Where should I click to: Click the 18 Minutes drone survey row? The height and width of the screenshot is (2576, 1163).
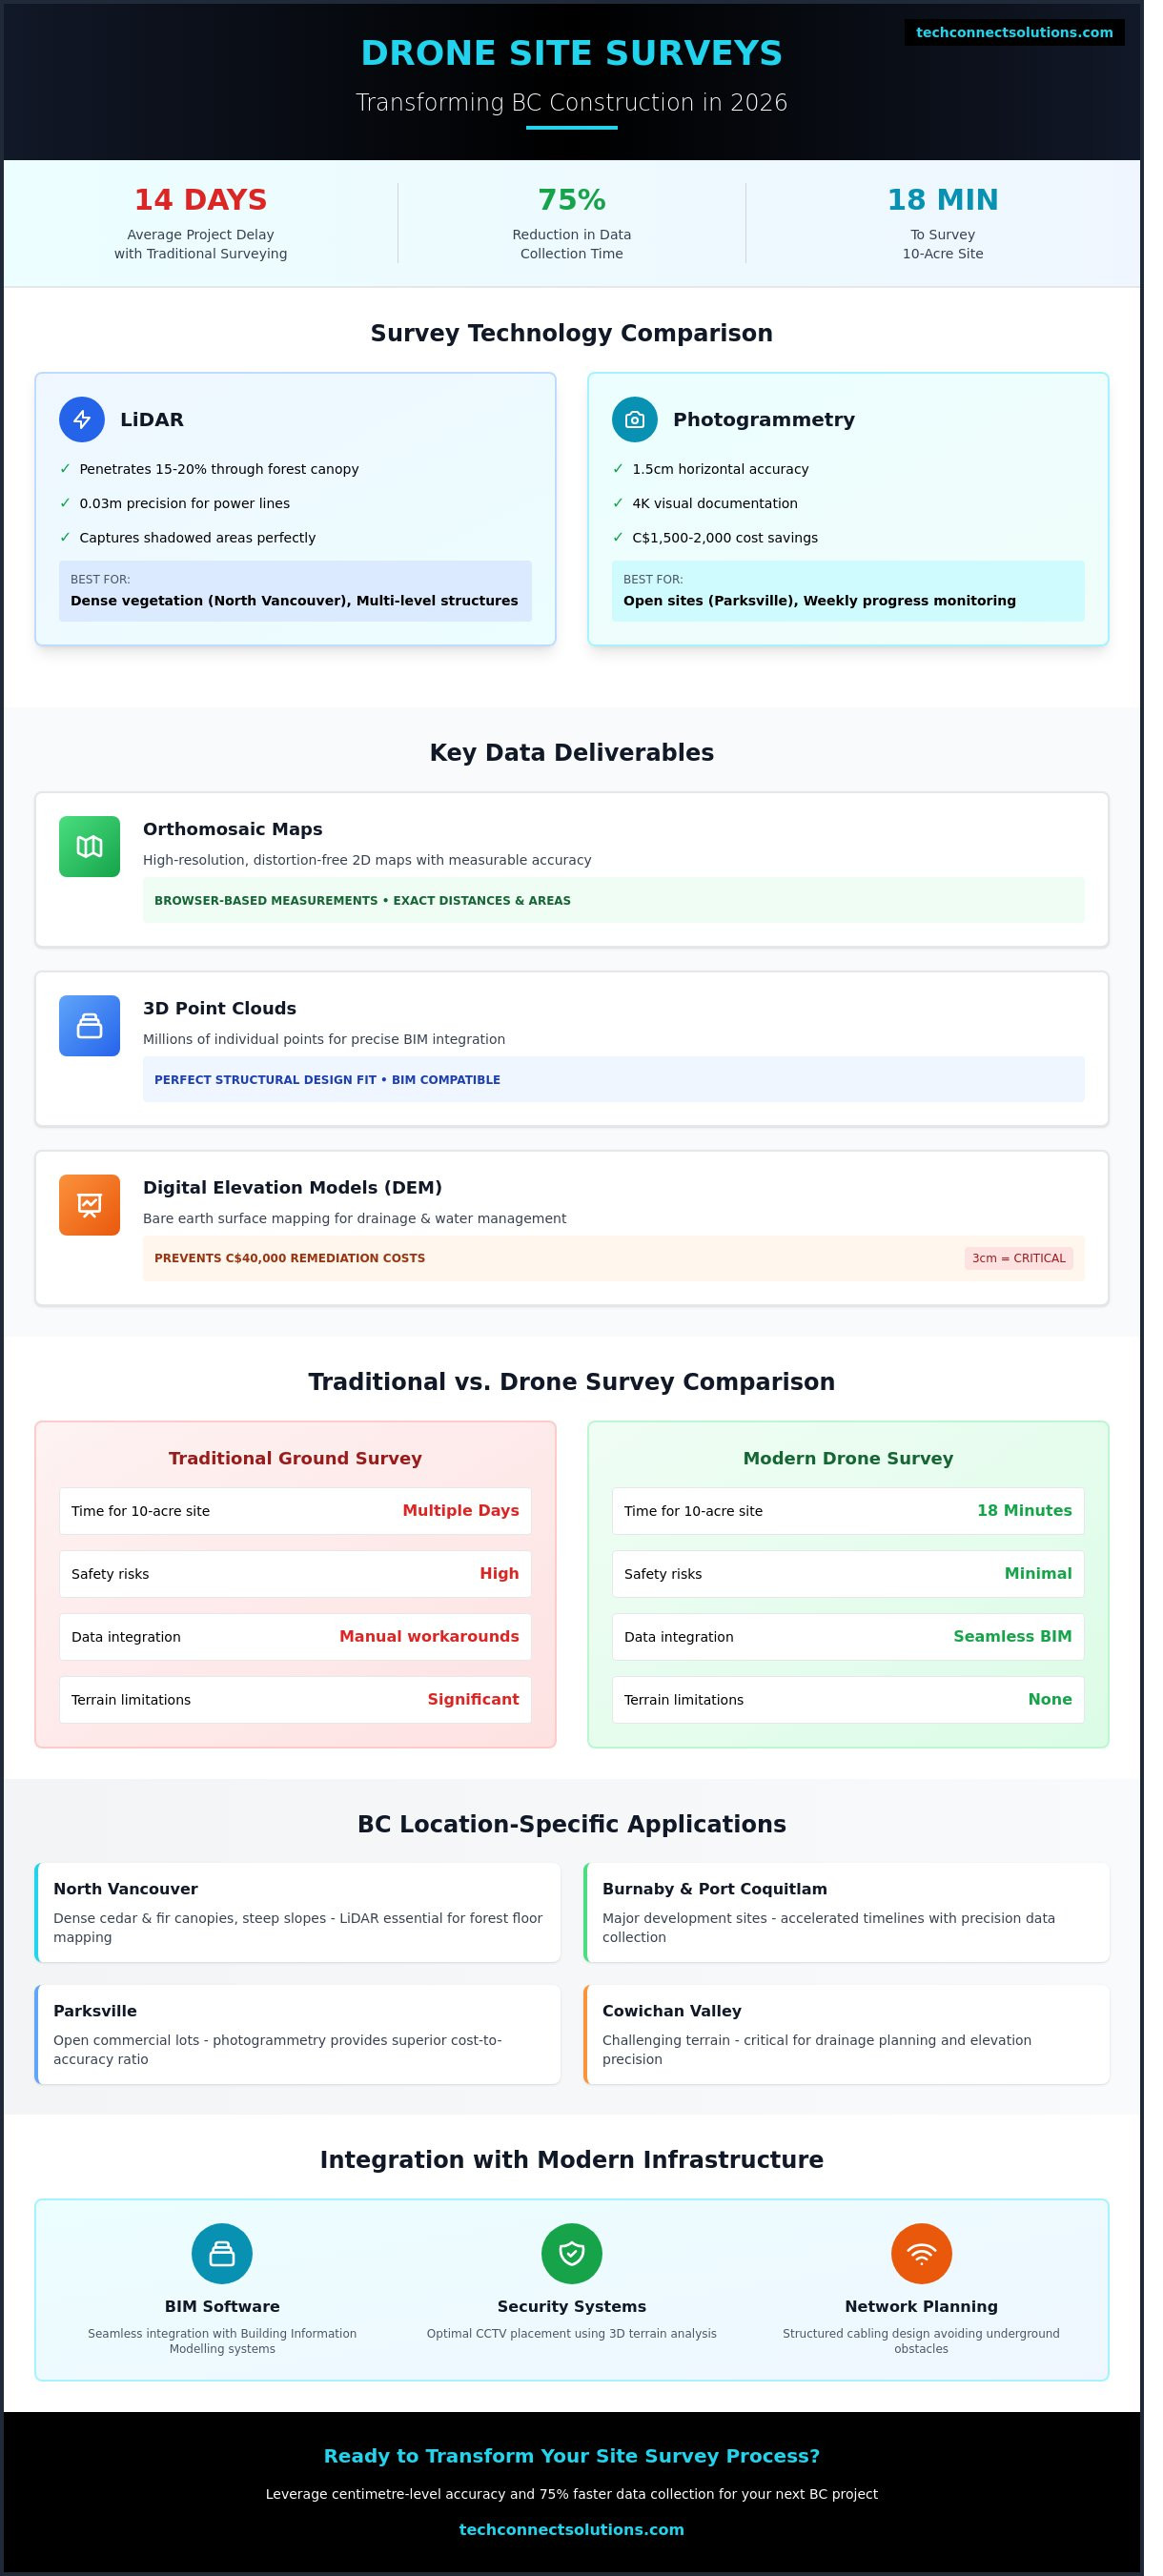tap(848, 1511)
